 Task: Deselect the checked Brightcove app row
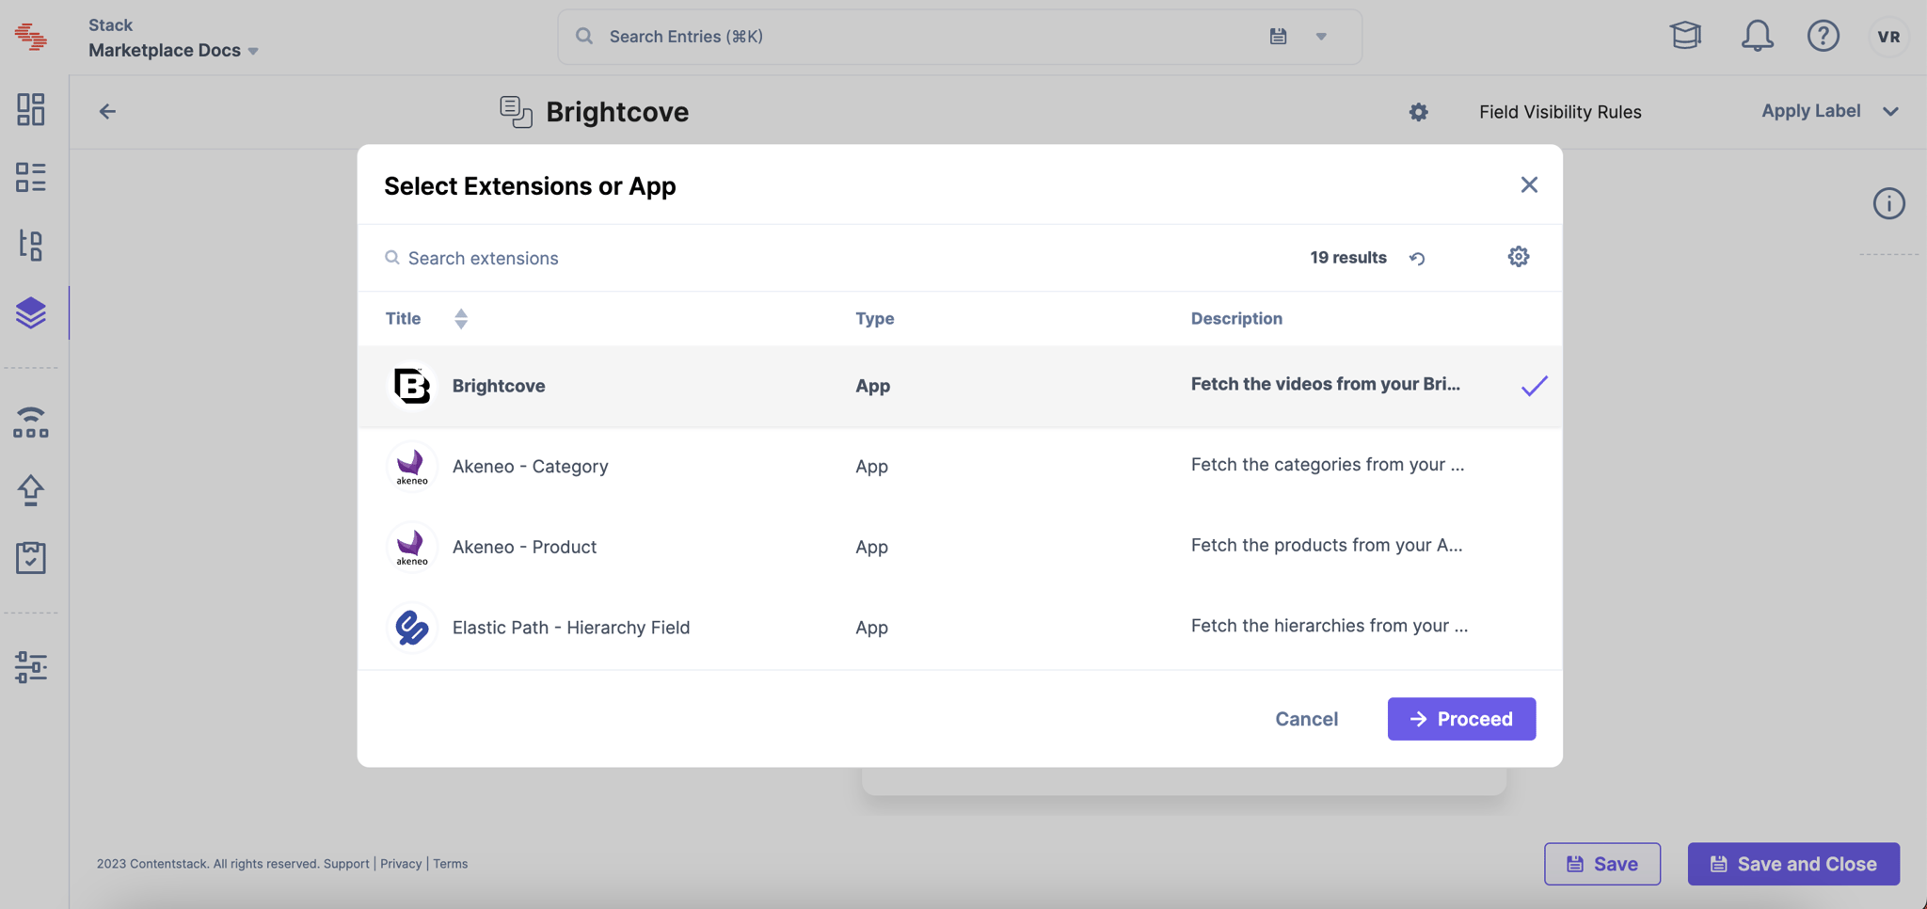click(x=960, y=386)
